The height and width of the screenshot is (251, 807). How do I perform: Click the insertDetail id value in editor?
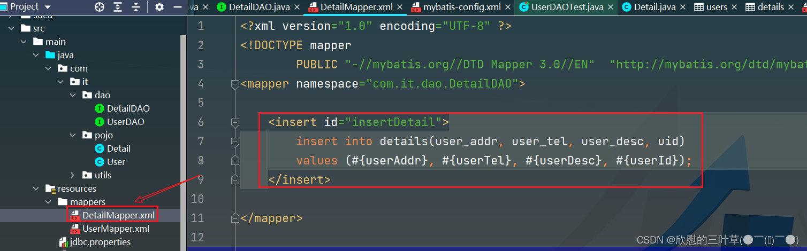(x=393, y=122)
